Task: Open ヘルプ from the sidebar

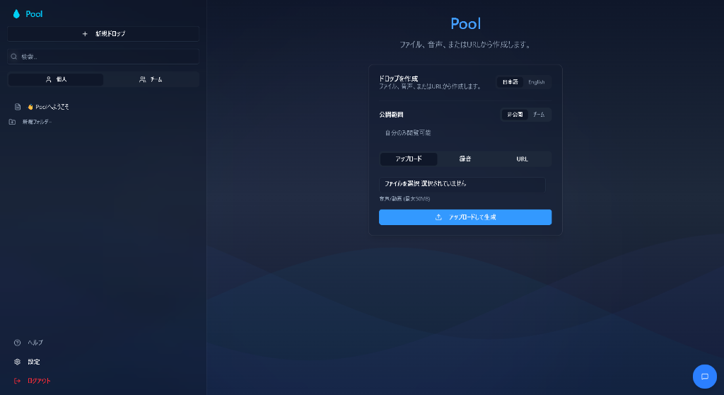Action: coord(35,343)
